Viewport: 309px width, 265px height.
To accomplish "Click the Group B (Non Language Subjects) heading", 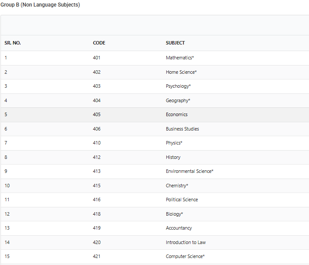I will click(40, 5).
